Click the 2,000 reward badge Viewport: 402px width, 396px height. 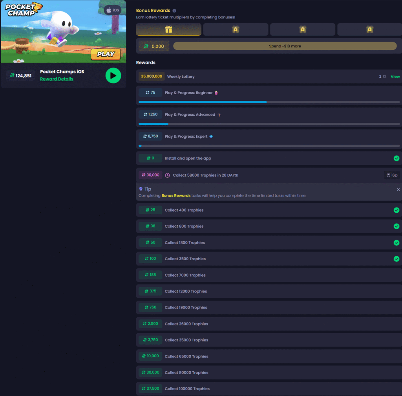tap(150, 324)
